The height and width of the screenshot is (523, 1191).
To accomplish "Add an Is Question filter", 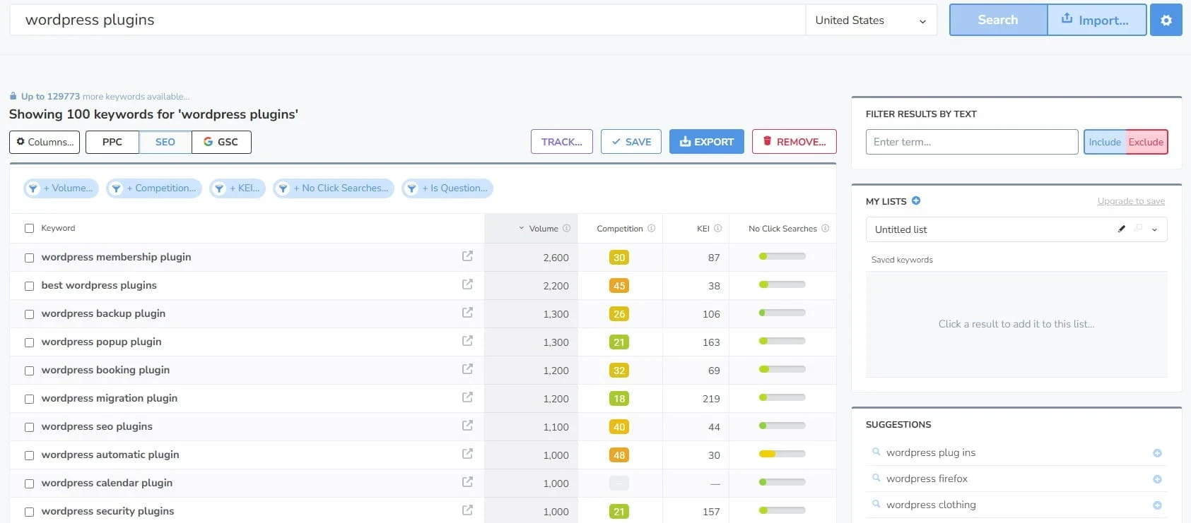I will 447,188.
